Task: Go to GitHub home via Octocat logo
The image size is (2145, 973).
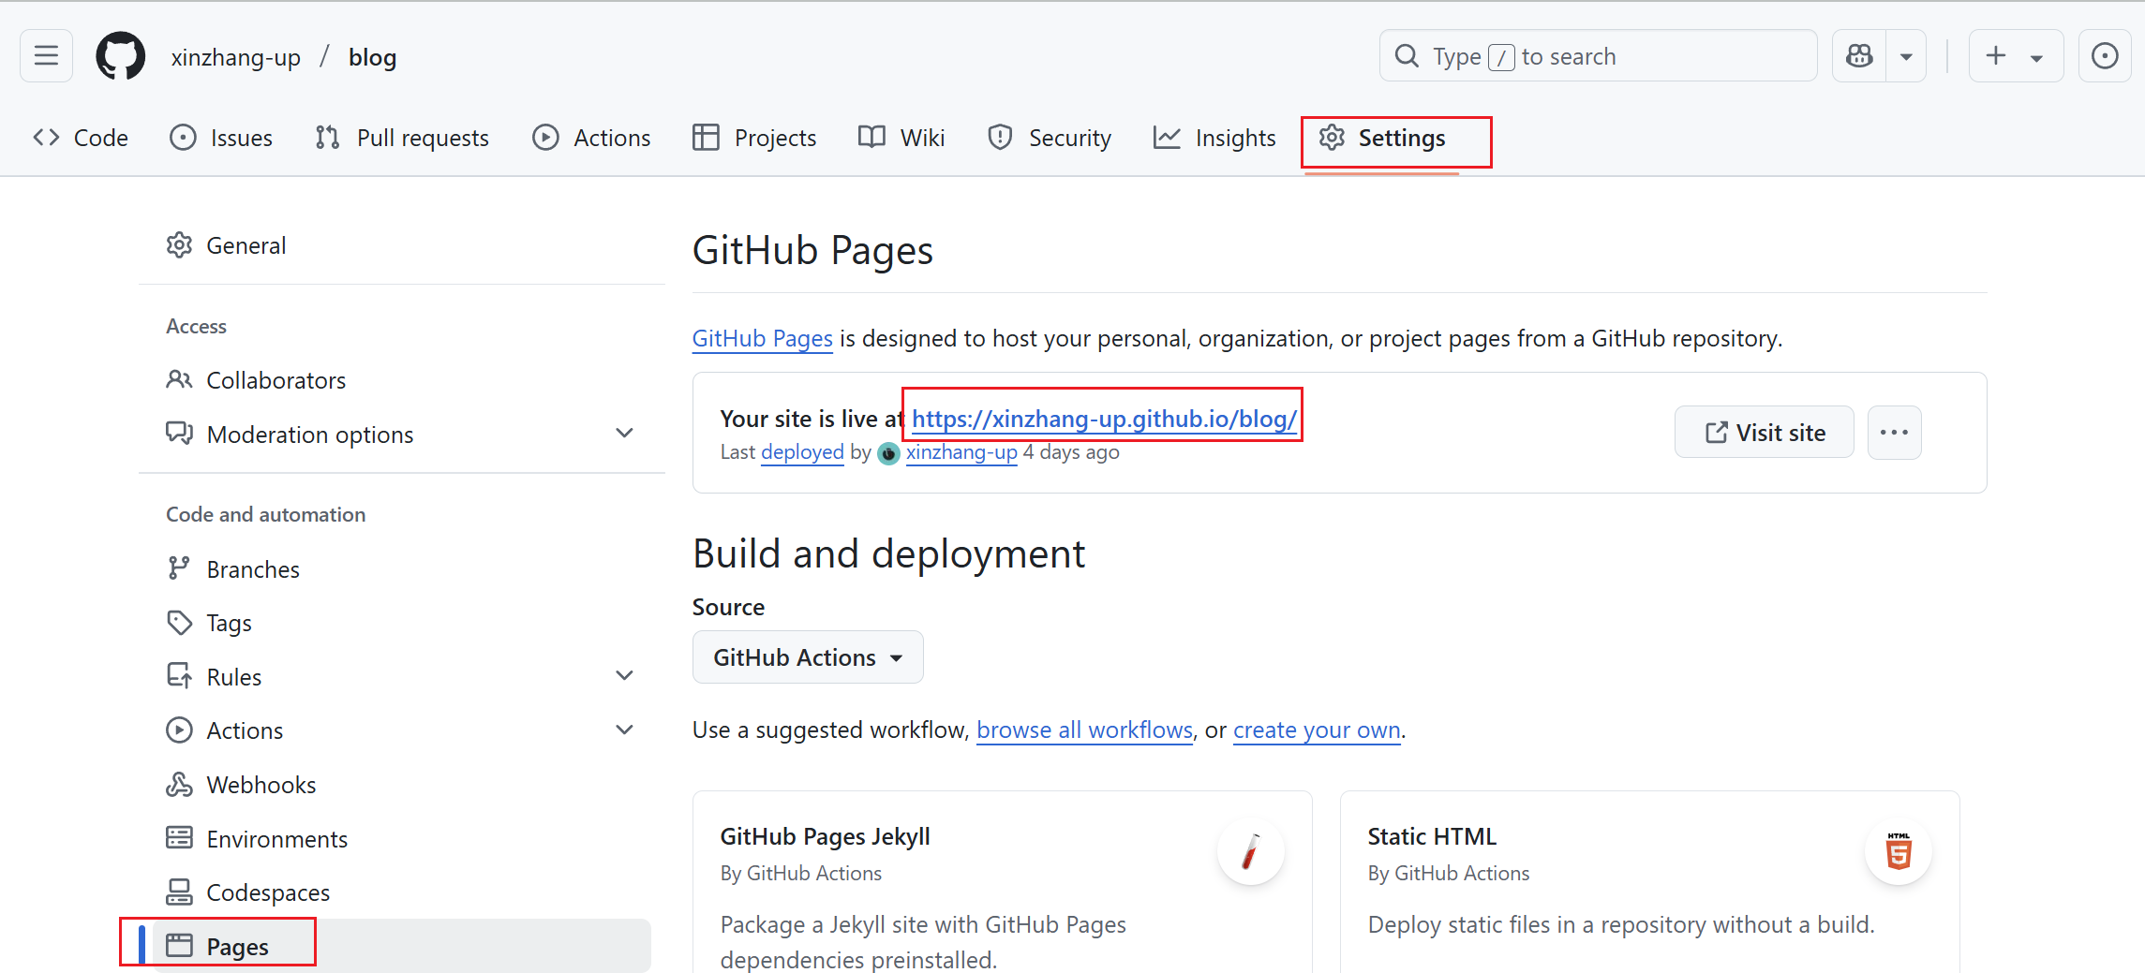Action: (121, 56)
